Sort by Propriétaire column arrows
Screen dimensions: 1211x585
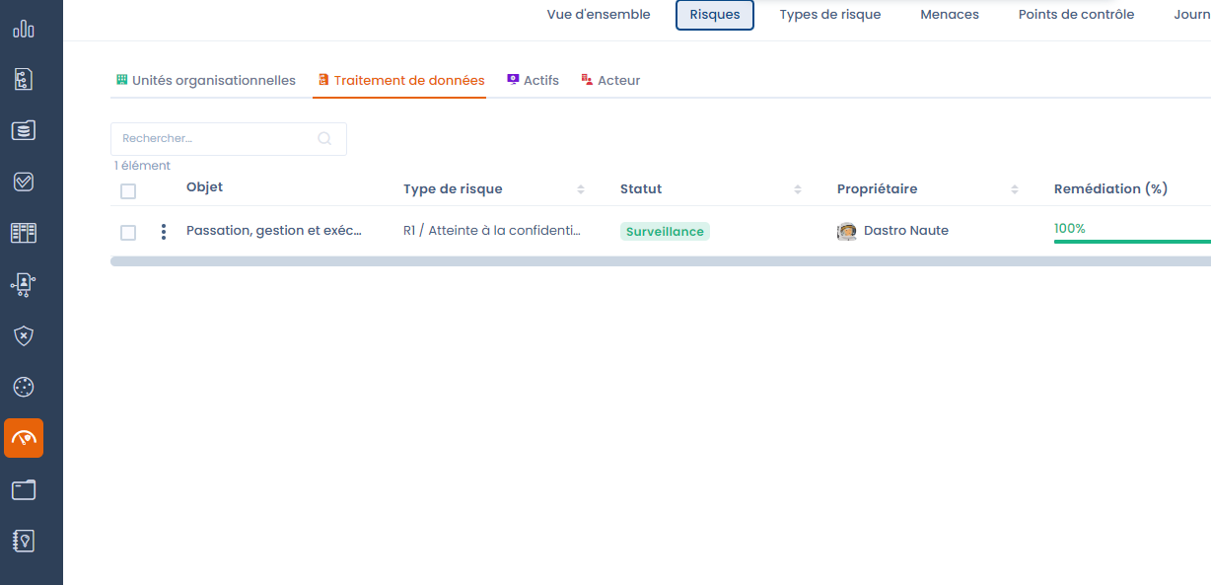point(1015,189)
